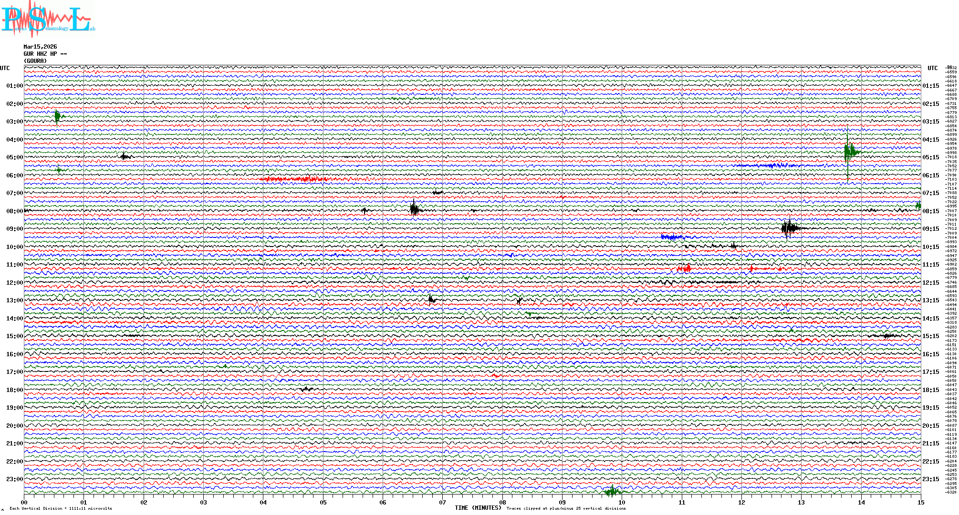Click the right UTC axis header

click(932, 68)
